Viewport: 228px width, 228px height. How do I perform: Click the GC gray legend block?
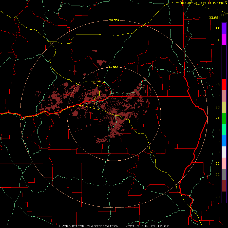tap(224, 175)
